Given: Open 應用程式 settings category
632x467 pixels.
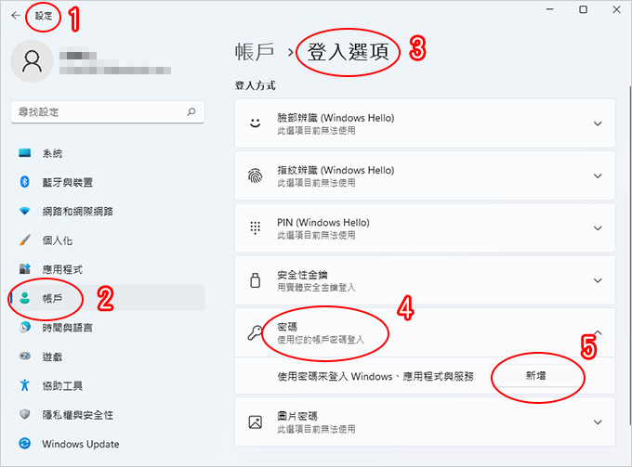Looking at the screenshot, I should (x=108, y=269).
